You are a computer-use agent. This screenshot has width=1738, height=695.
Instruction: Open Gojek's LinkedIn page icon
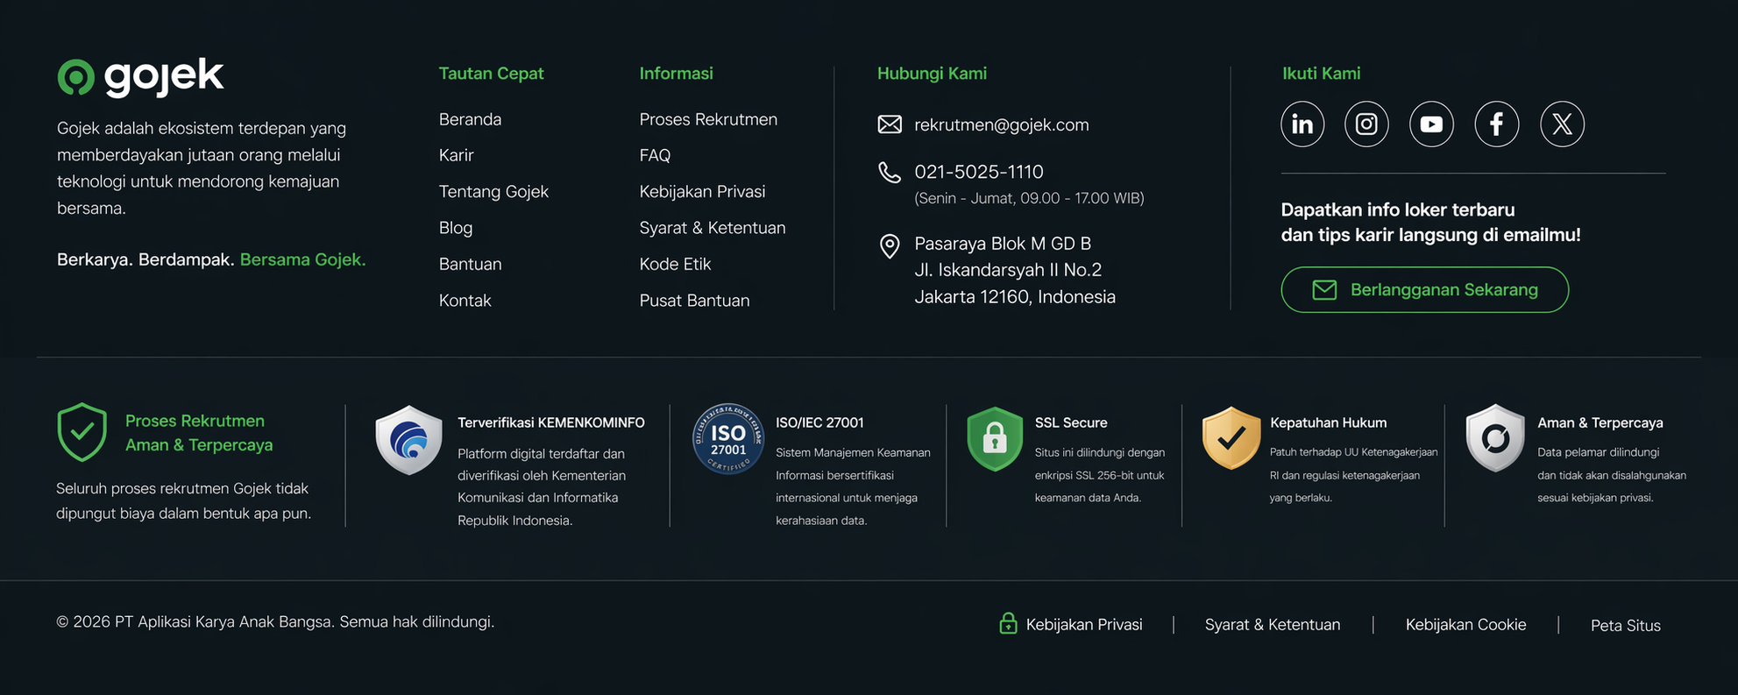(1302, 124)
